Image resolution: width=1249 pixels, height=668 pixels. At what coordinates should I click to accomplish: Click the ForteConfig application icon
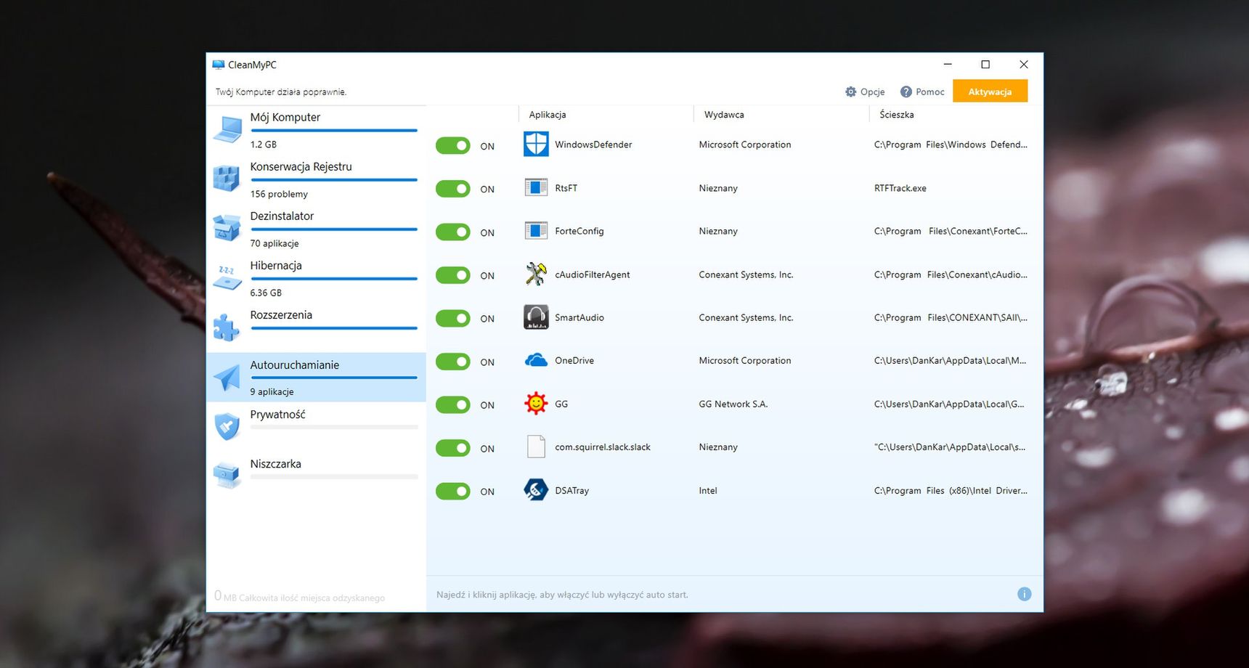point(536,231)
